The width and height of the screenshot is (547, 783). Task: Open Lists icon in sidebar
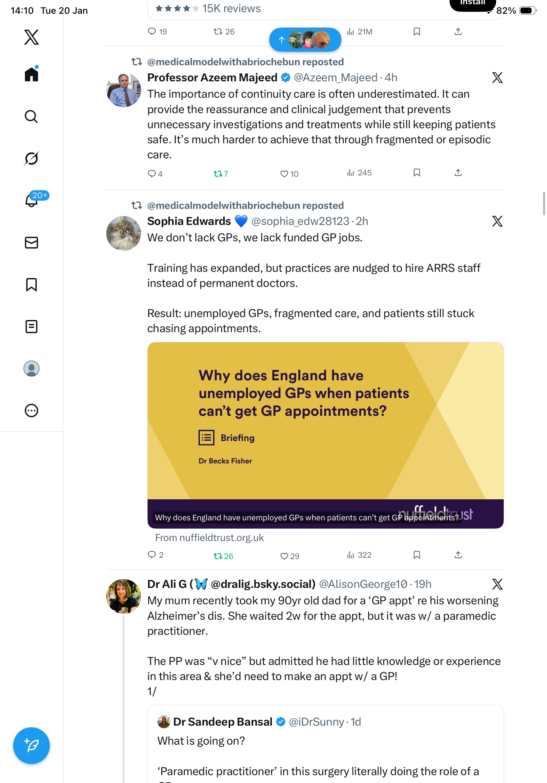click(31, 326)
